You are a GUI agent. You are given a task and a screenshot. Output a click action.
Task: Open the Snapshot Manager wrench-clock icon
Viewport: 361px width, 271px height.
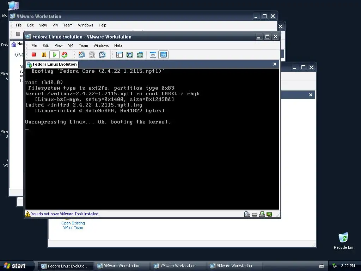coord(102,55)
